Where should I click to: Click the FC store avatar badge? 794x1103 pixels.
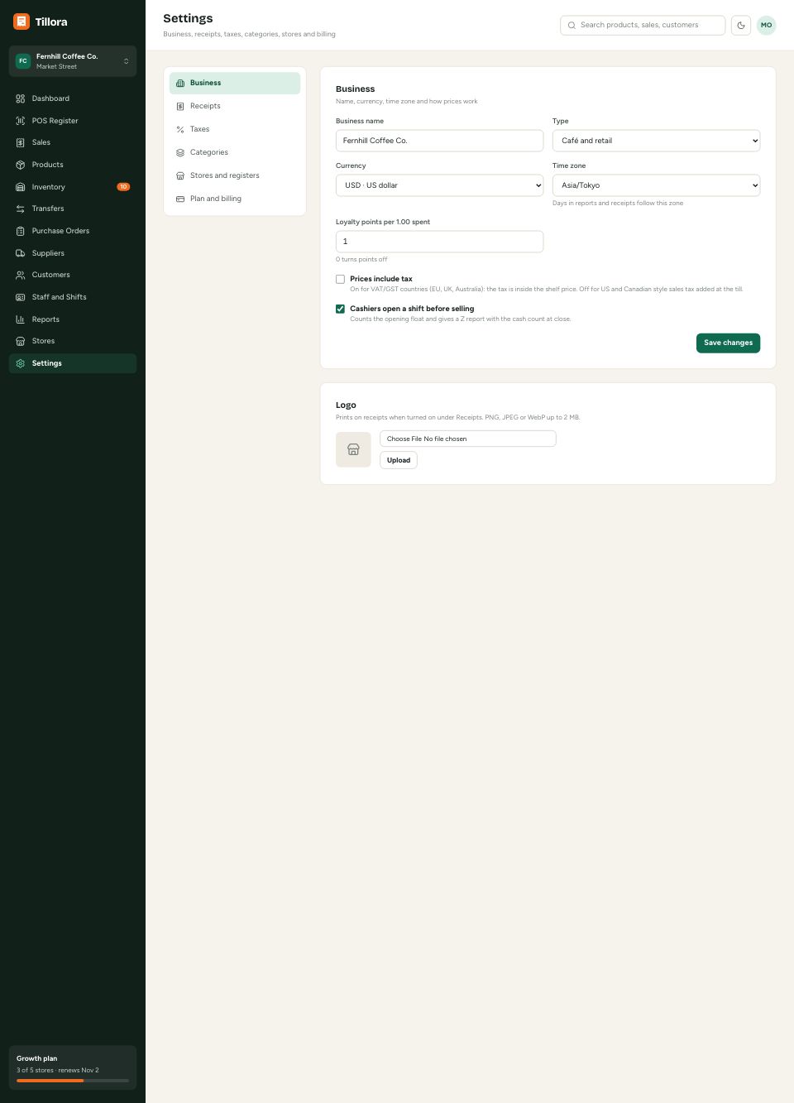23,61
